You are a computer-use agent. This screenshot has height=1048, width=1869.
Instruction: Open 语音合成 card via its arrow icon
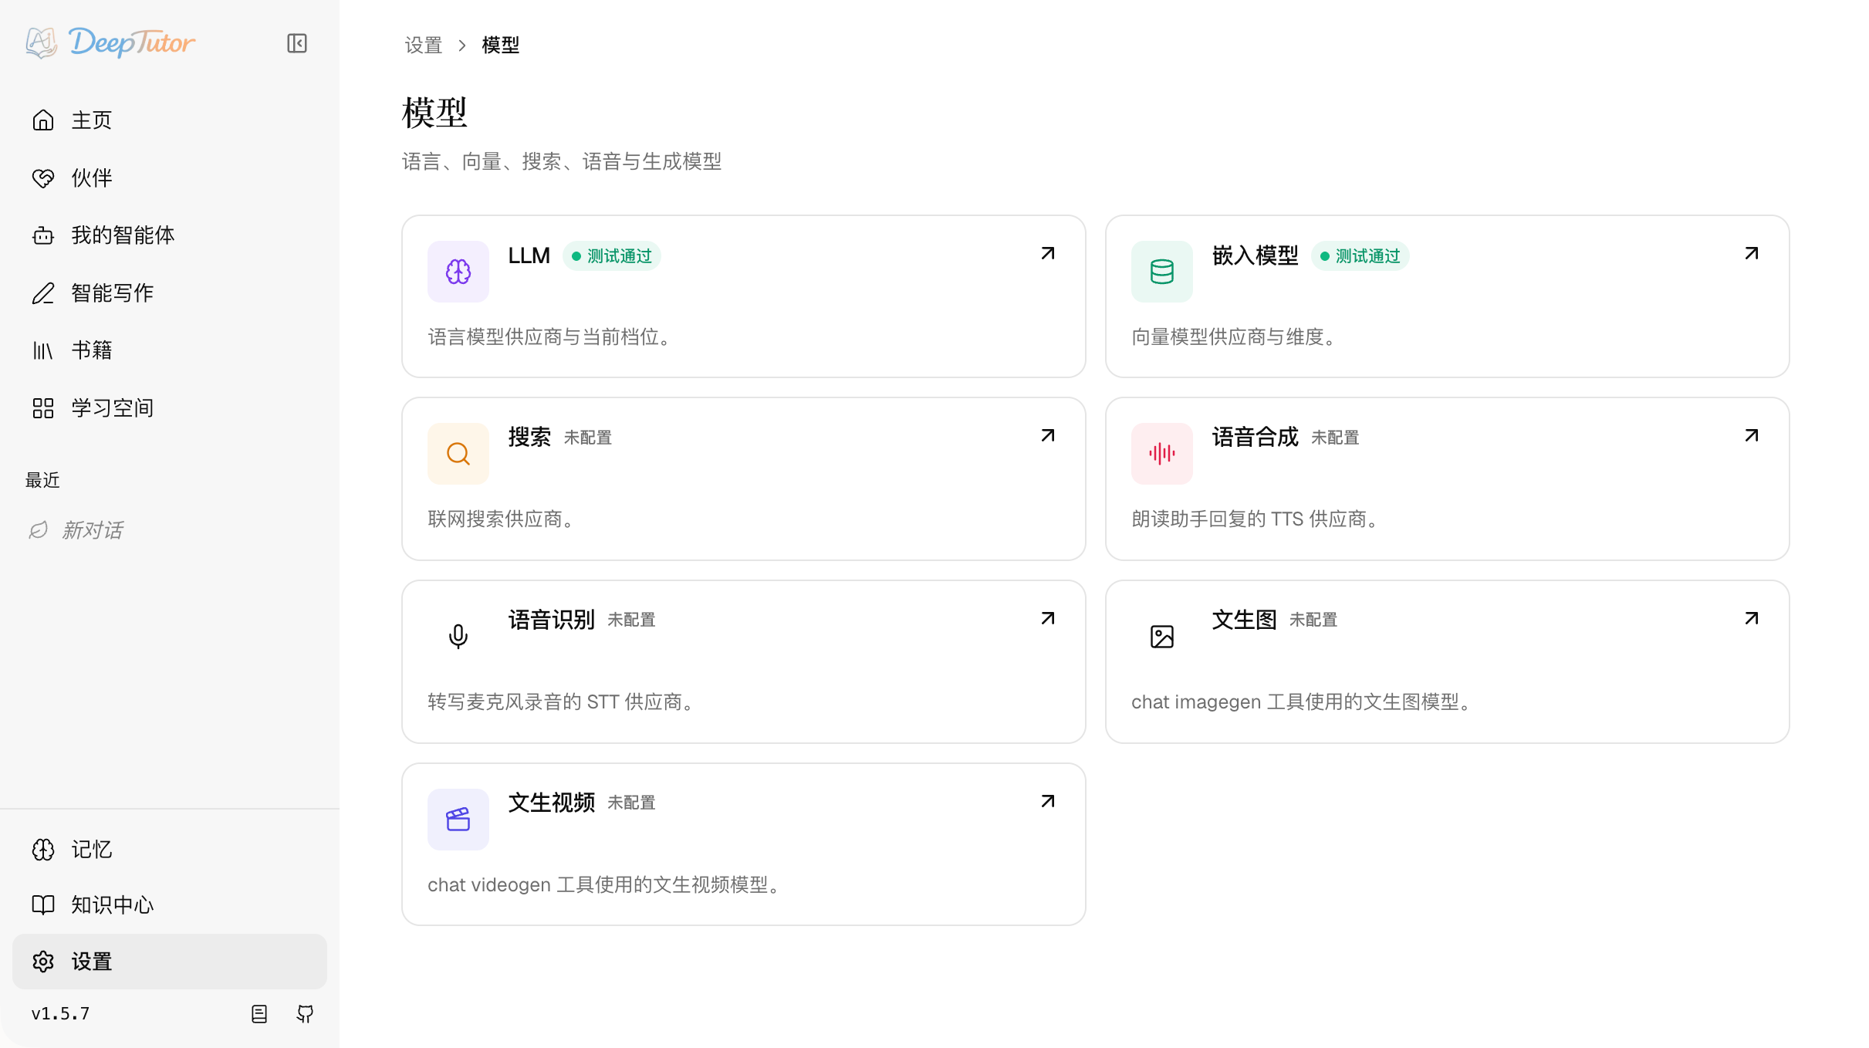pos(1752,435)
